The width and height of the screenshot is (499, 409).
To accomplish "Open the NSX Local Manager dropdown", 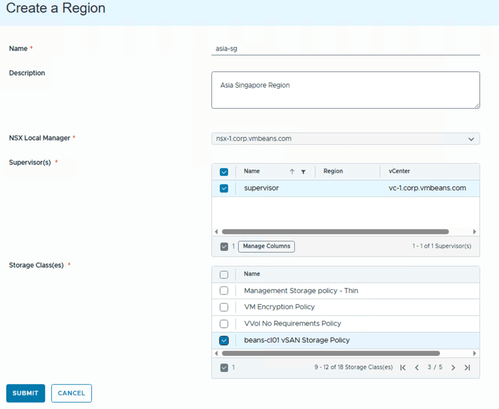I will (345, 139).
